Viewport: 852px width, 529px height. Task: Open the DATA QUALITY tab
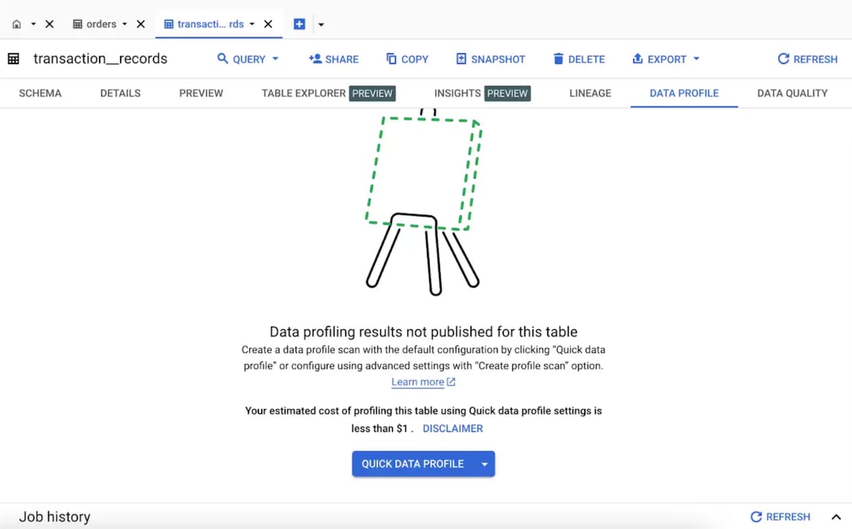tap(792, 93)
